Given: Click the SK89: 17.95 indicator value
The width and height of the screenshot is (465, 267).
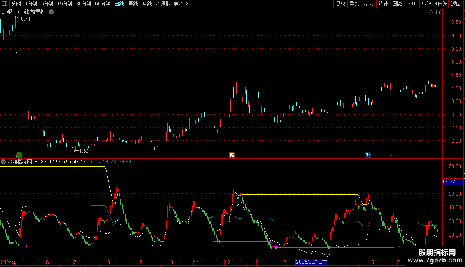Looking at the screenshot, I should click(48, 162).
